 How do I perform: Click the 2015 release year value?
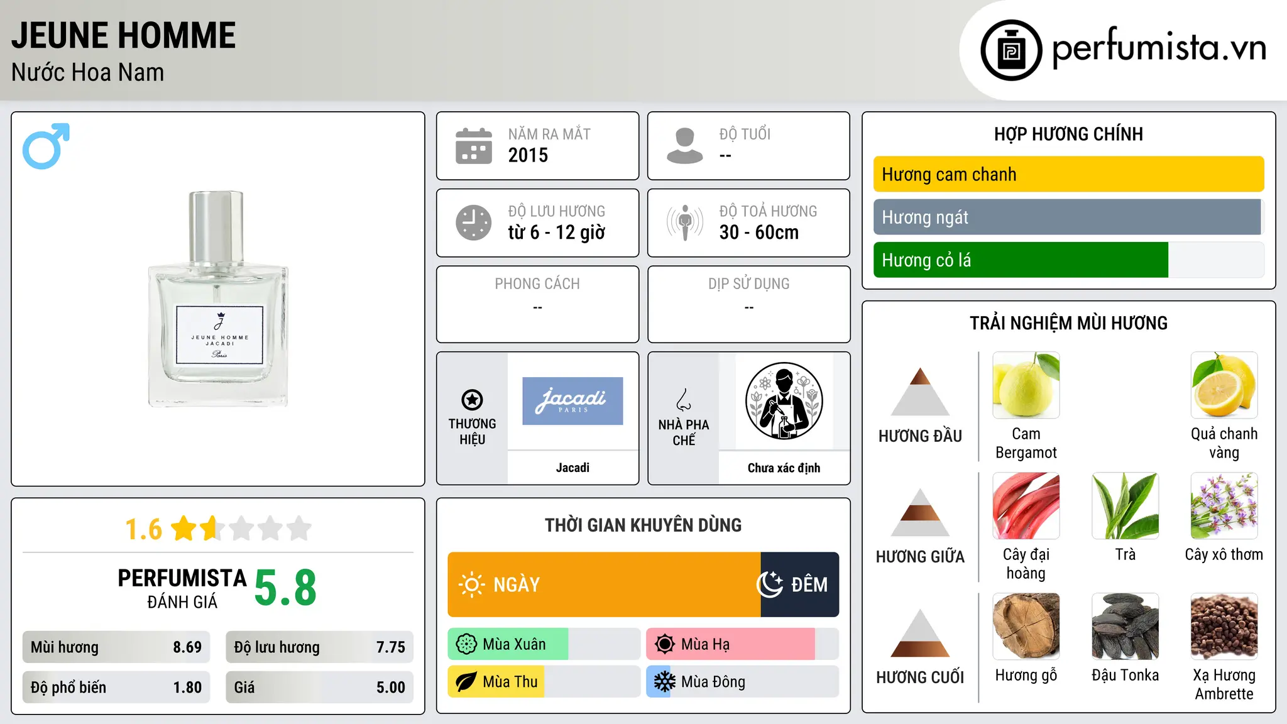point(528,155)
